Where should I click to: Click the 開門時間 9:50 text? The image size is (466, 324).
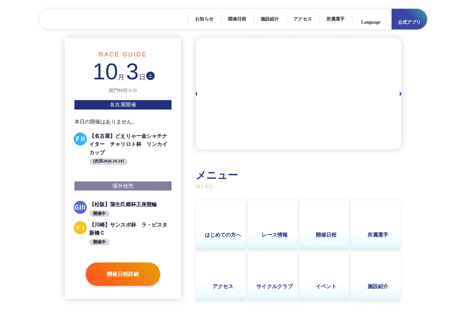pyautogui.click(x=123, y=90)
